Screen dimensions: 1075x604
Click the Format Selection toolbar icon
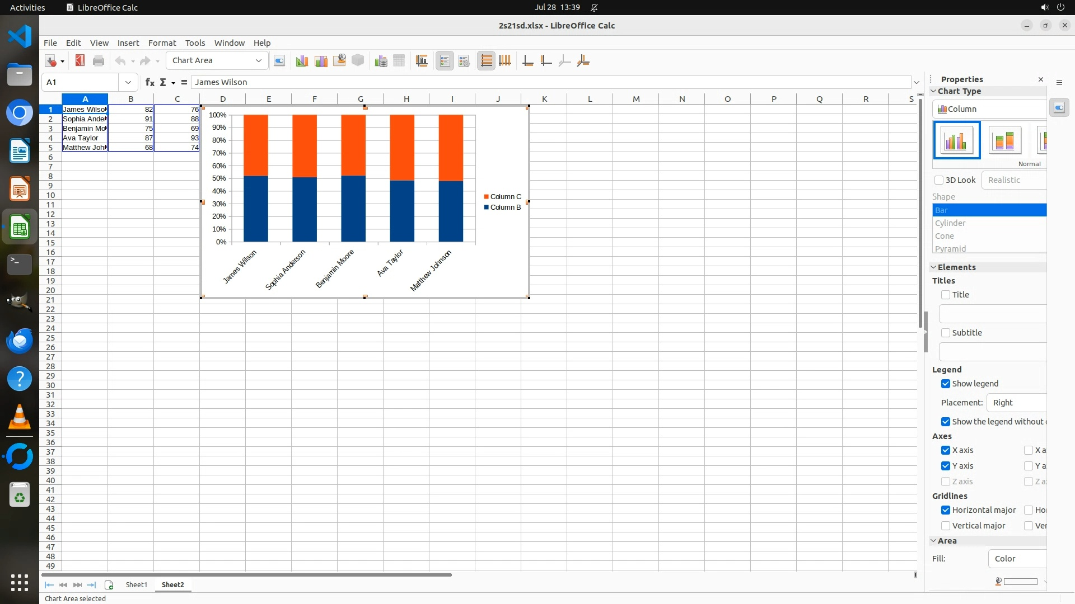[x=279, y=61]
